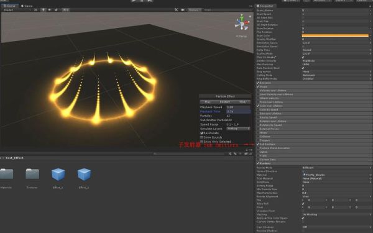Toggle the Play On Awake checkbox
Viewport: 373px width, 233px height.
tap(303, 57)
